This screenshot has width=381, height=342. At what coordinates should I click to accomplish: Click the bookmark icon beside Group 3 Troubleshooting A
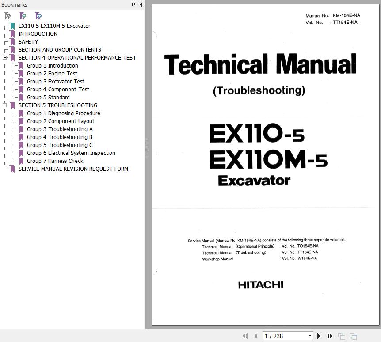point(21,129)
